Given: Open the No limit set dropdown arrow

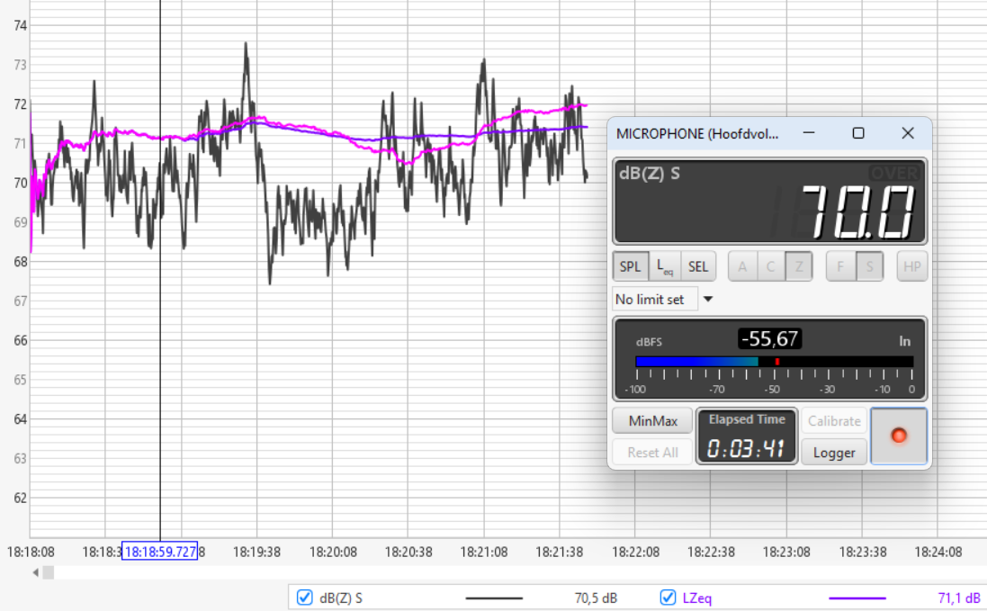Looking at the screenshot, I should pos(708,300).
